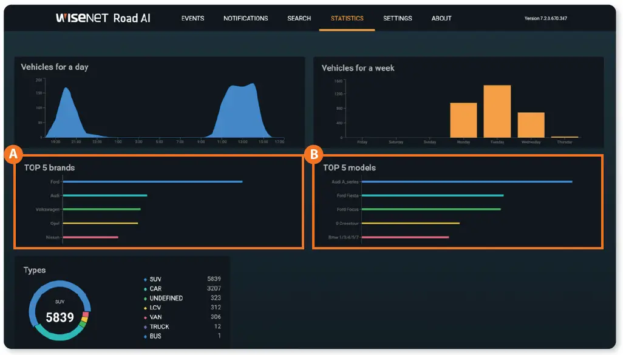Click the Tuesday bar in weekly chart
The width and height of the screenshot is (623, 355).
pos(497,111)
